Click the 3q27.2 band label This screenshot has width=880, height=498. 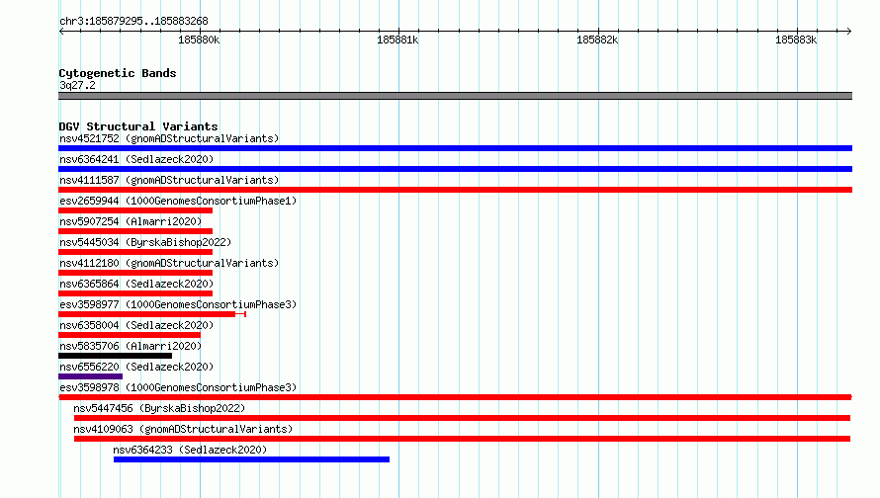point(77,85)
